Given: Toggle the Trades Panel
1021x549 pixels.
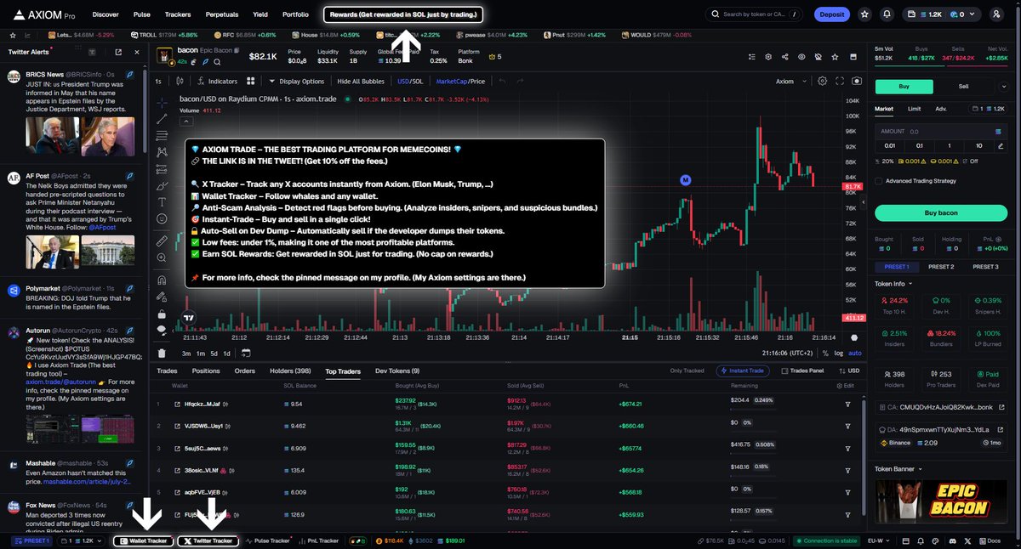Looking at the screenshot, I should (802, 371).
